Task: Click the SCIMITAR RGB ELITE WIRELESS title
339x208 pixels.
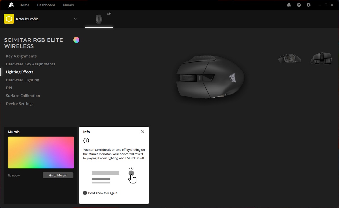Action: click(x=34, y=43)
